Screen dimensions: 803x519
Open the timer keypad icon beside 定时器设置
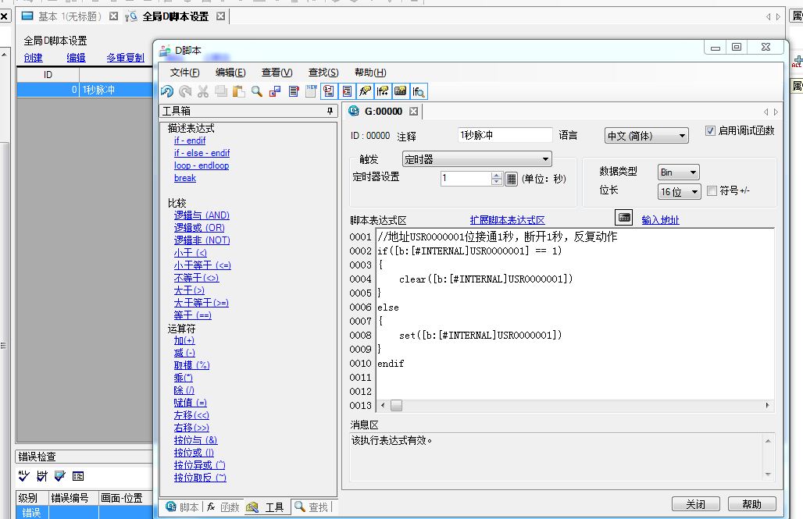point(511,179)
